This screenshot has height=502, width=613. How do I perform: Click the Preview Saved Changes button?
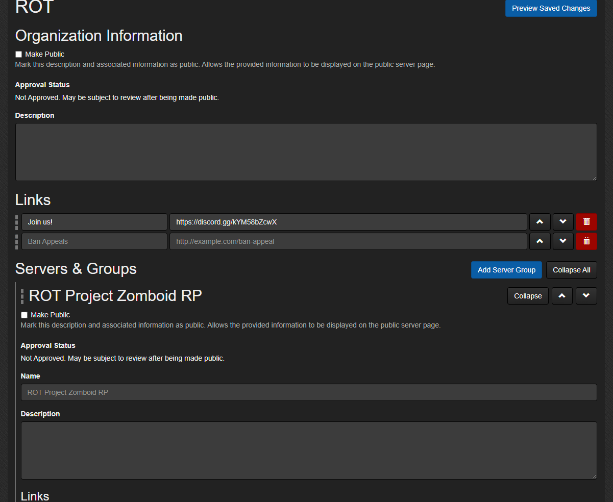coord(551,8)
